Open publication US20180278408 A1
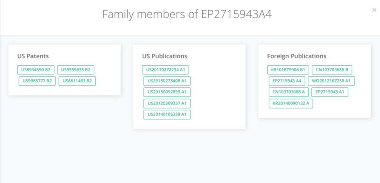This screenshot has height=183, width=380. (167, 81)
